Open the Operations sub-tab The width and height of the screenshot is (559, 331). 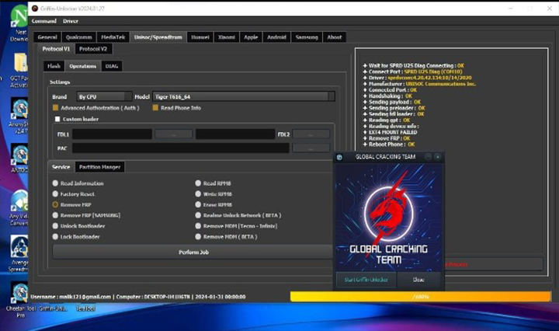pos(83,66)
